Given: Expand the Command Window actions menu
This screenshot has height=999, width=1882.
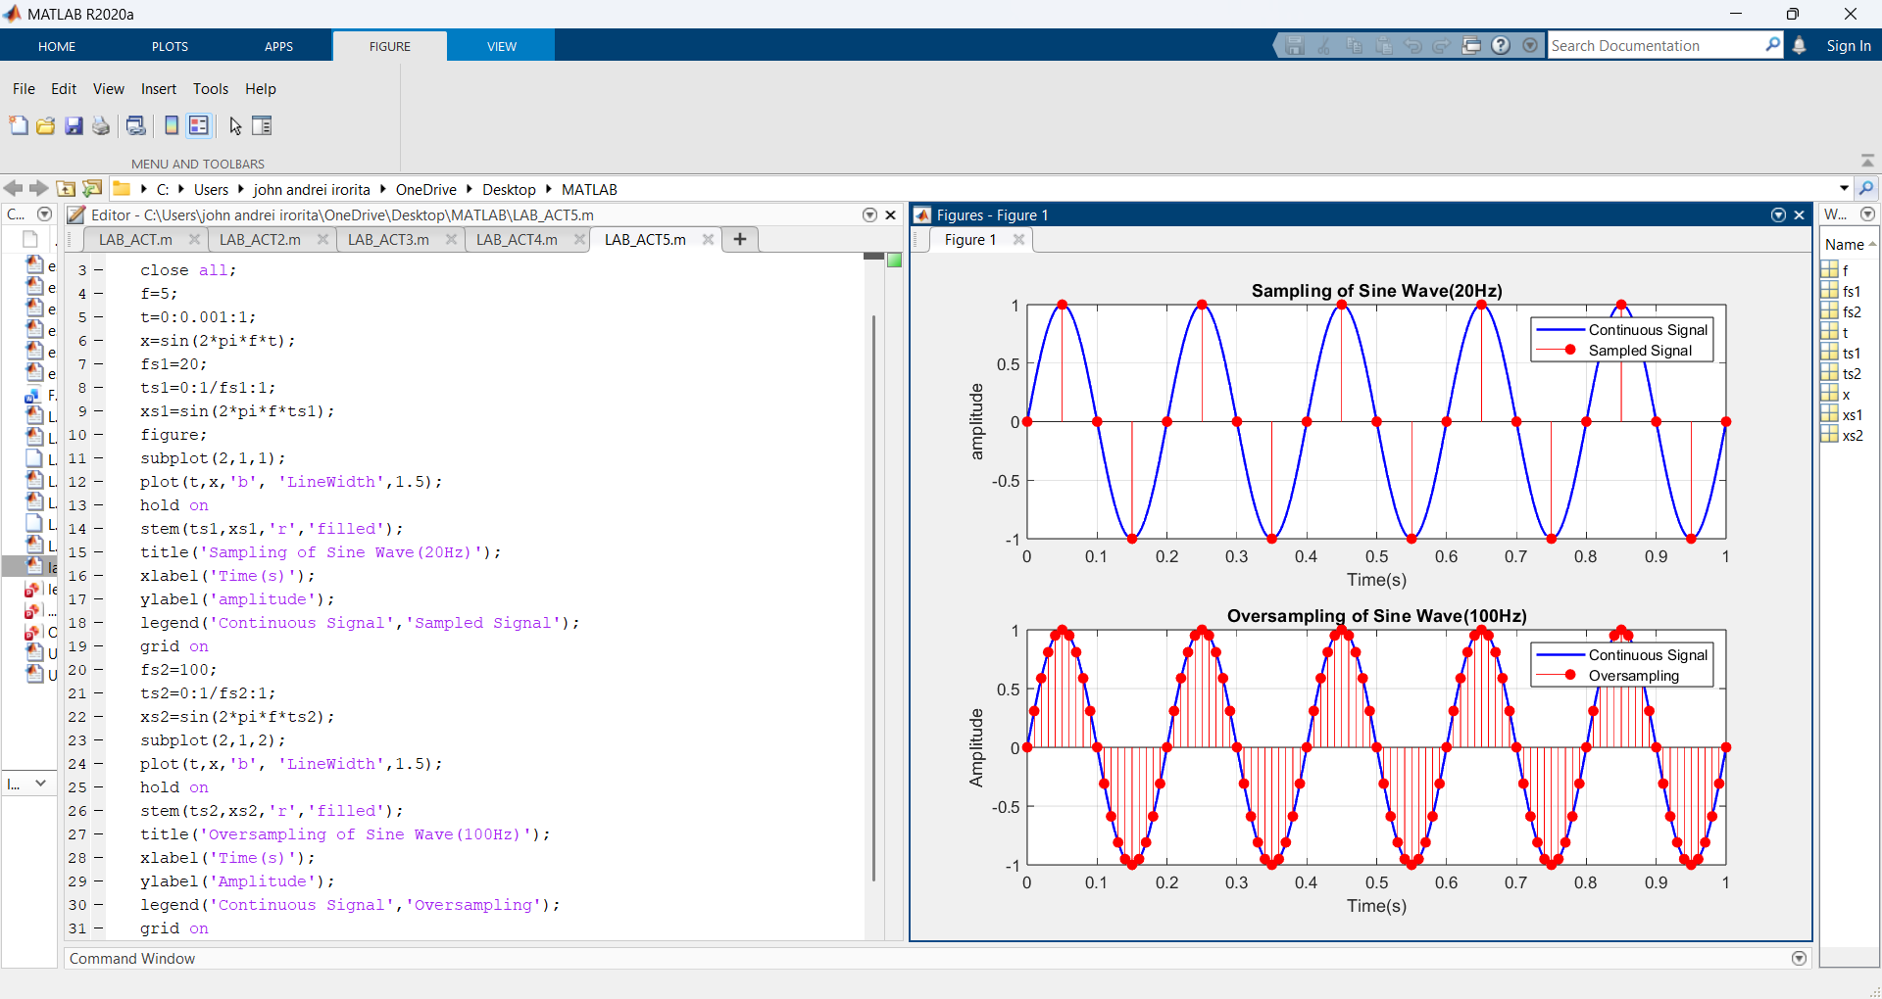Looking at the screenshot, I should [1799, 959].
